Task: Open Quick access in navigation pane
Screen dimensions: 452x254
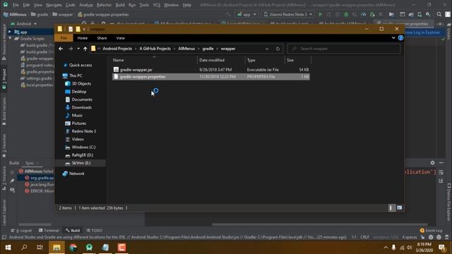Action: (x=81, y=65)
